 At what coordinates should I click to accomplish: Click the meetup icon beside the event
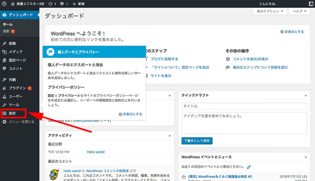tap(184, 177)
